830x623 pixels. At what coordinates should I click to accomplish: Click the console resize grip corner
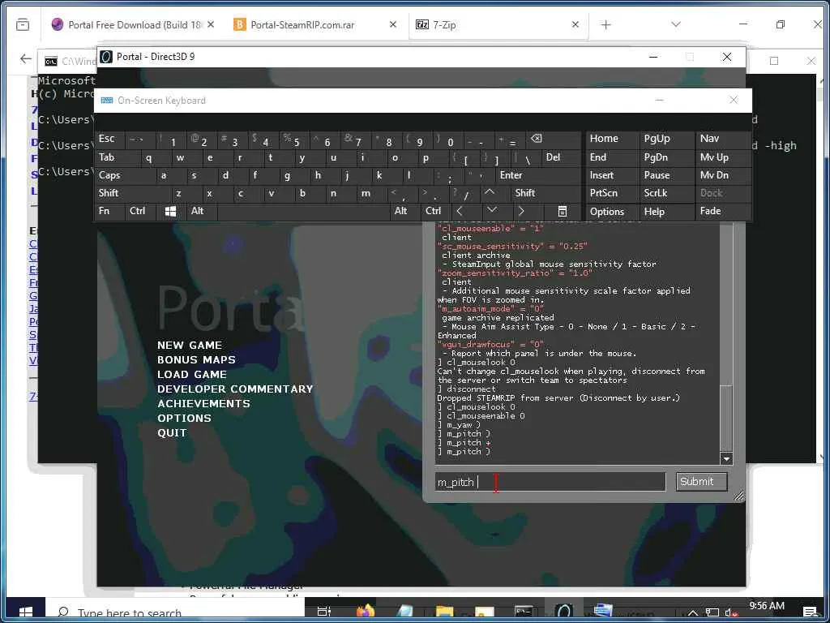click(738, 496)
